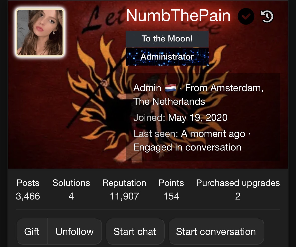Unfollow NumbThePain
This screenshot has height=247, width=296.
click(x=75, y=231)
